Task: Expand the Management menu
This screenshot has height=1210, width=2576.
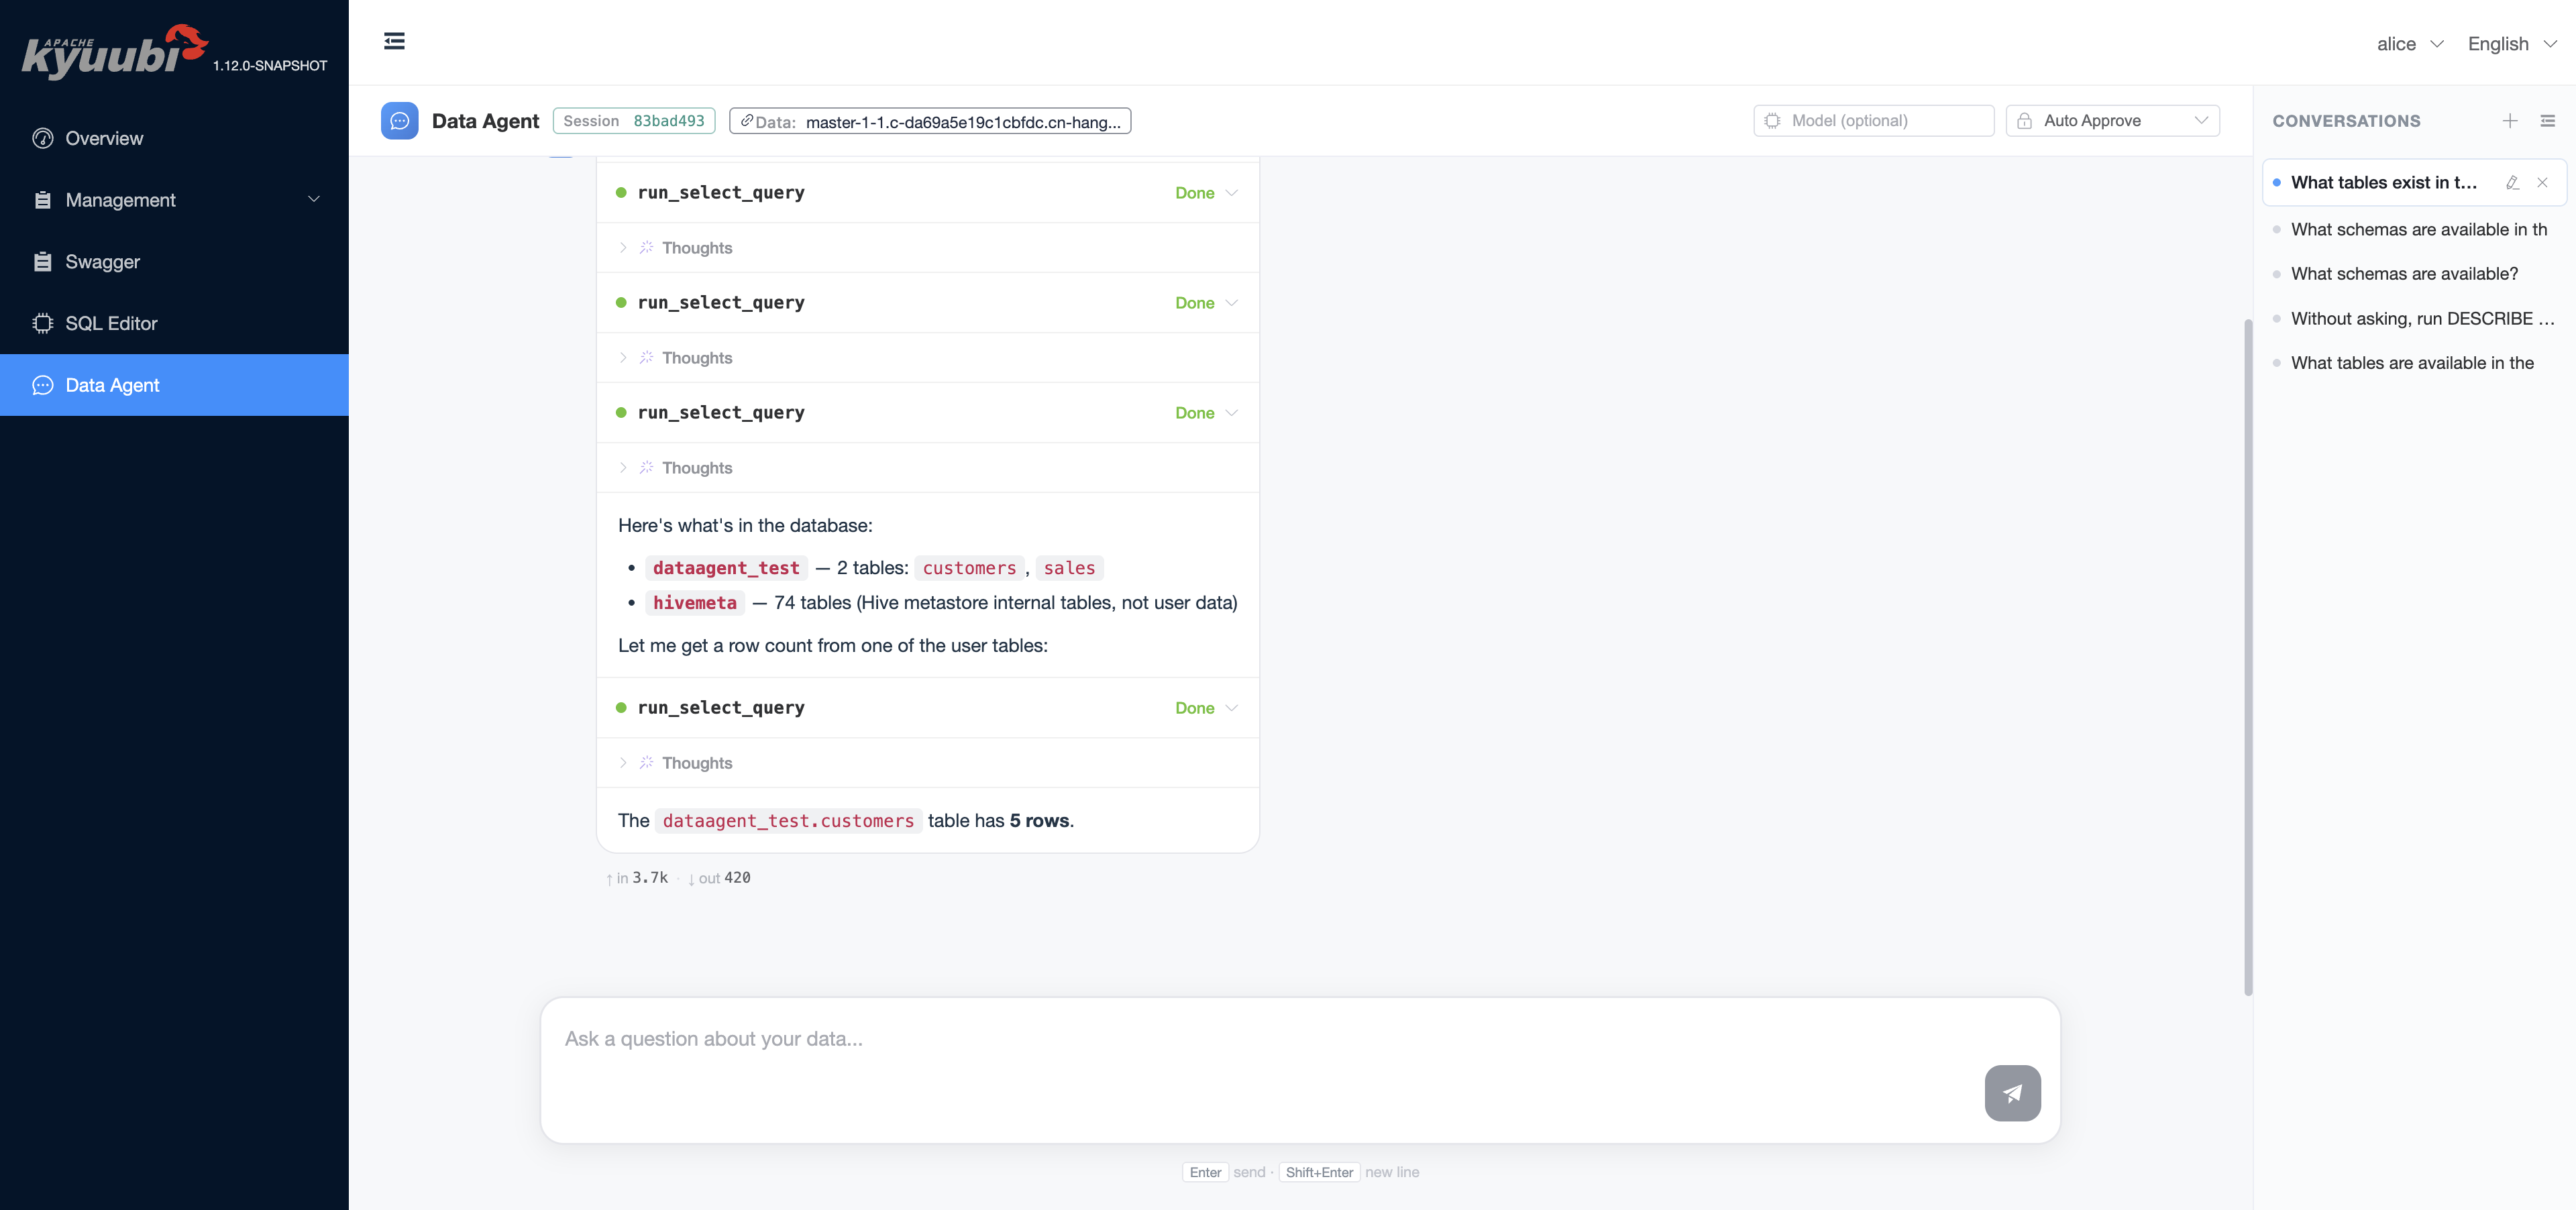Action: (174, 200)
